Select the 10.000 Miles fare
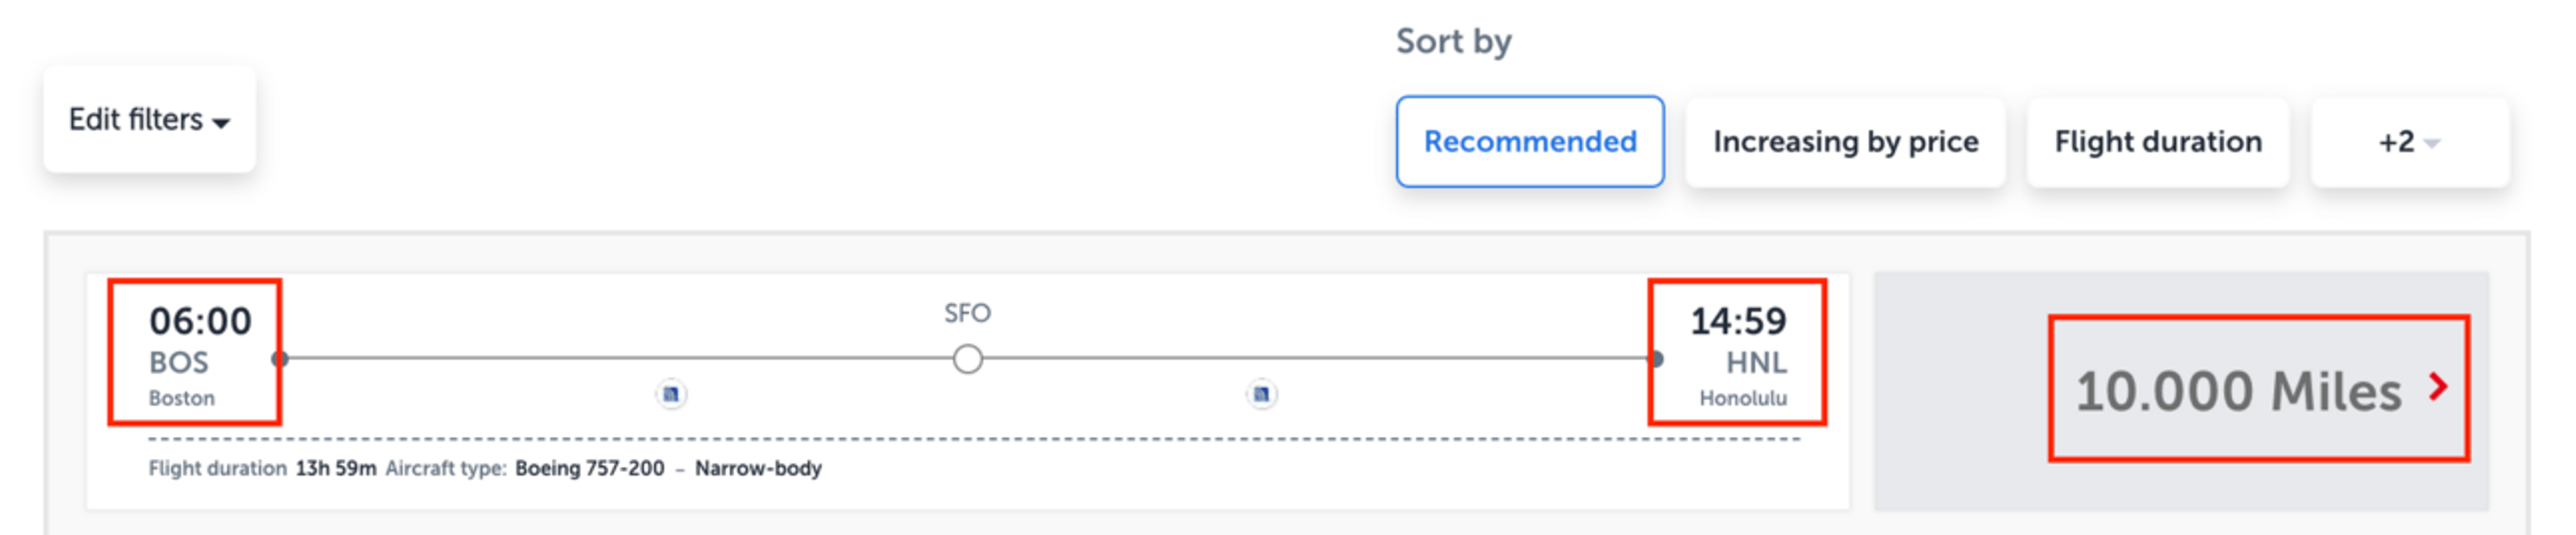2576x535 pixels. coord(2258,389)
